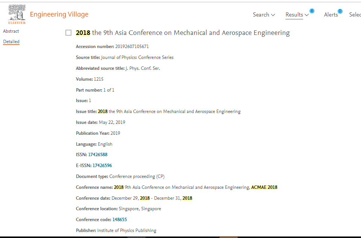Viewport: 361px width, 238px height.
Task: Click the Alerts badge showing 0
Action: tap(340, 11)
